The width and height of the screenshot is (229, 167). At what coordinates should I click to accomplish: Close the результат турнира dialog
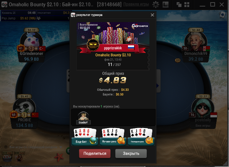pyautogui.click(x=152, y=15)
